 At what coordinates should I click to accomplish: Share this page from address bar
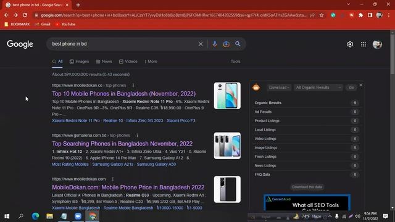point(312,15)
